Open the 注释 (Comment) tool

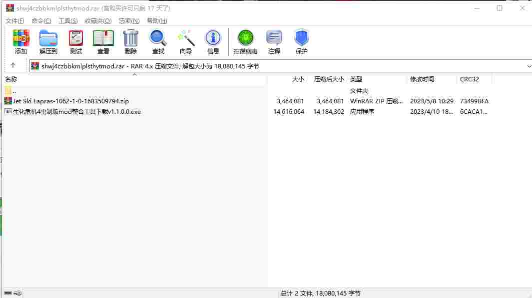tap(274, 41)
